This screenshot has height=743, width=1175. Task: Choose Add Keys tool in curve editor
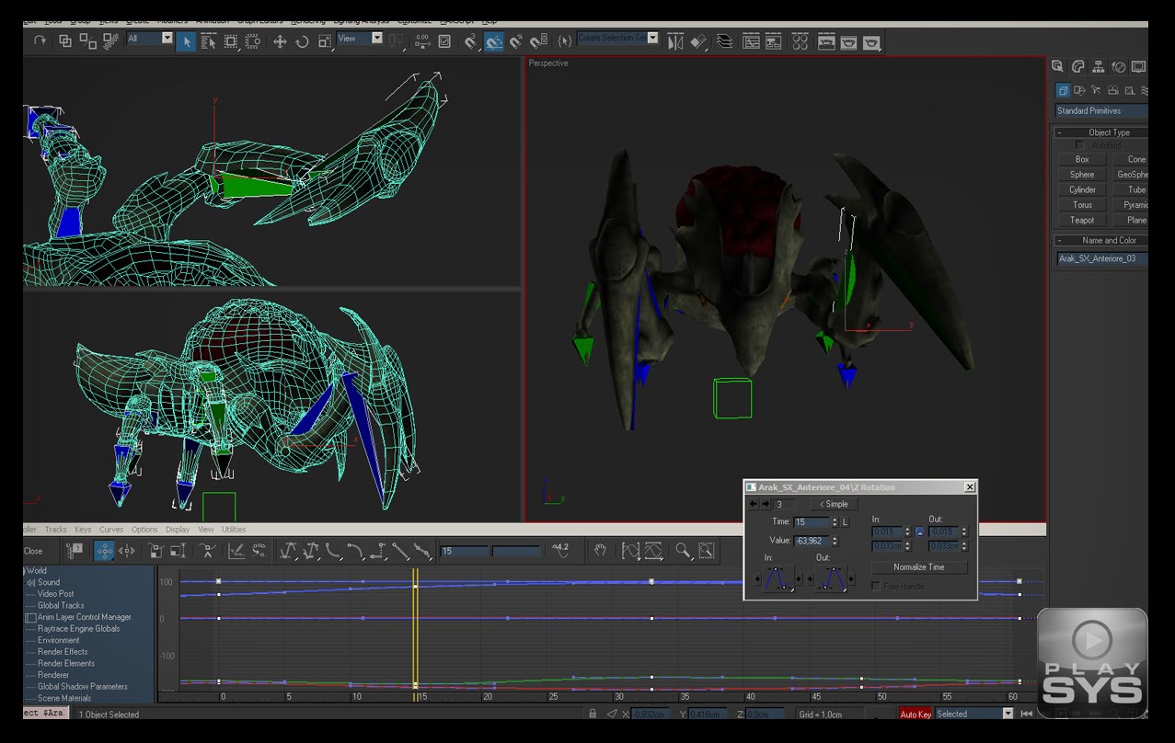209,550
